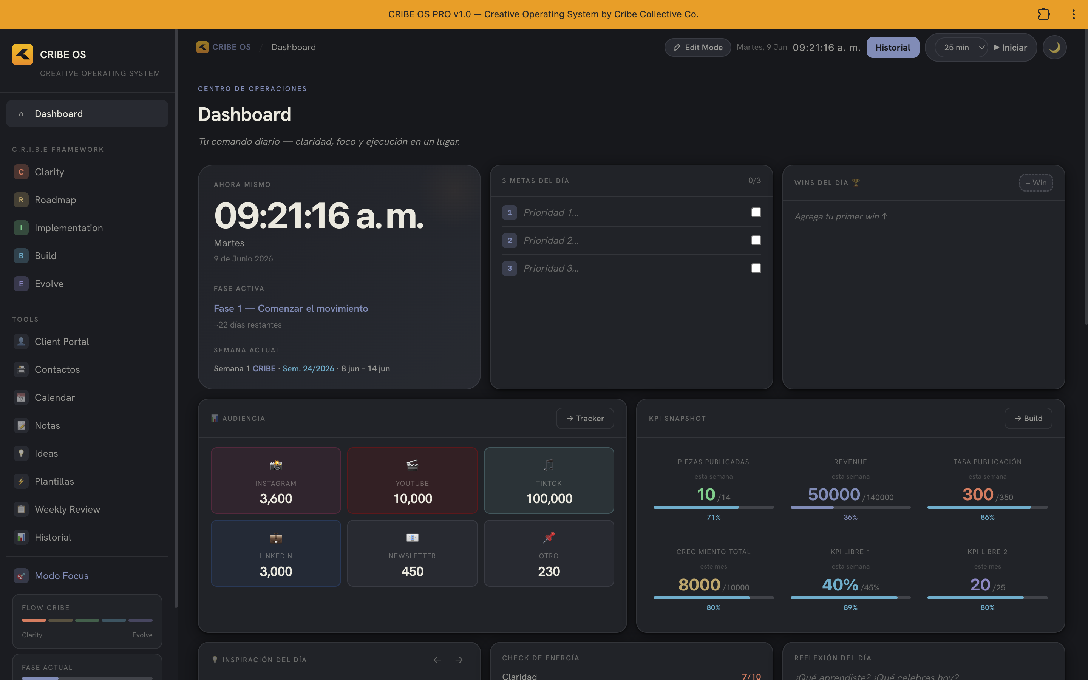Click Agrega tu primer win placeholder
The width and height of the screenshot is (1088, 680).
tap(841, 216)
